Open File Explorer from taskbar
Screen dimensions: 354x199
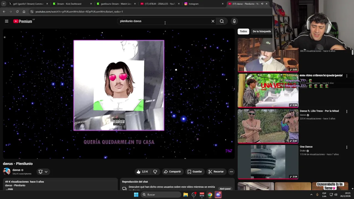(186, 195)
